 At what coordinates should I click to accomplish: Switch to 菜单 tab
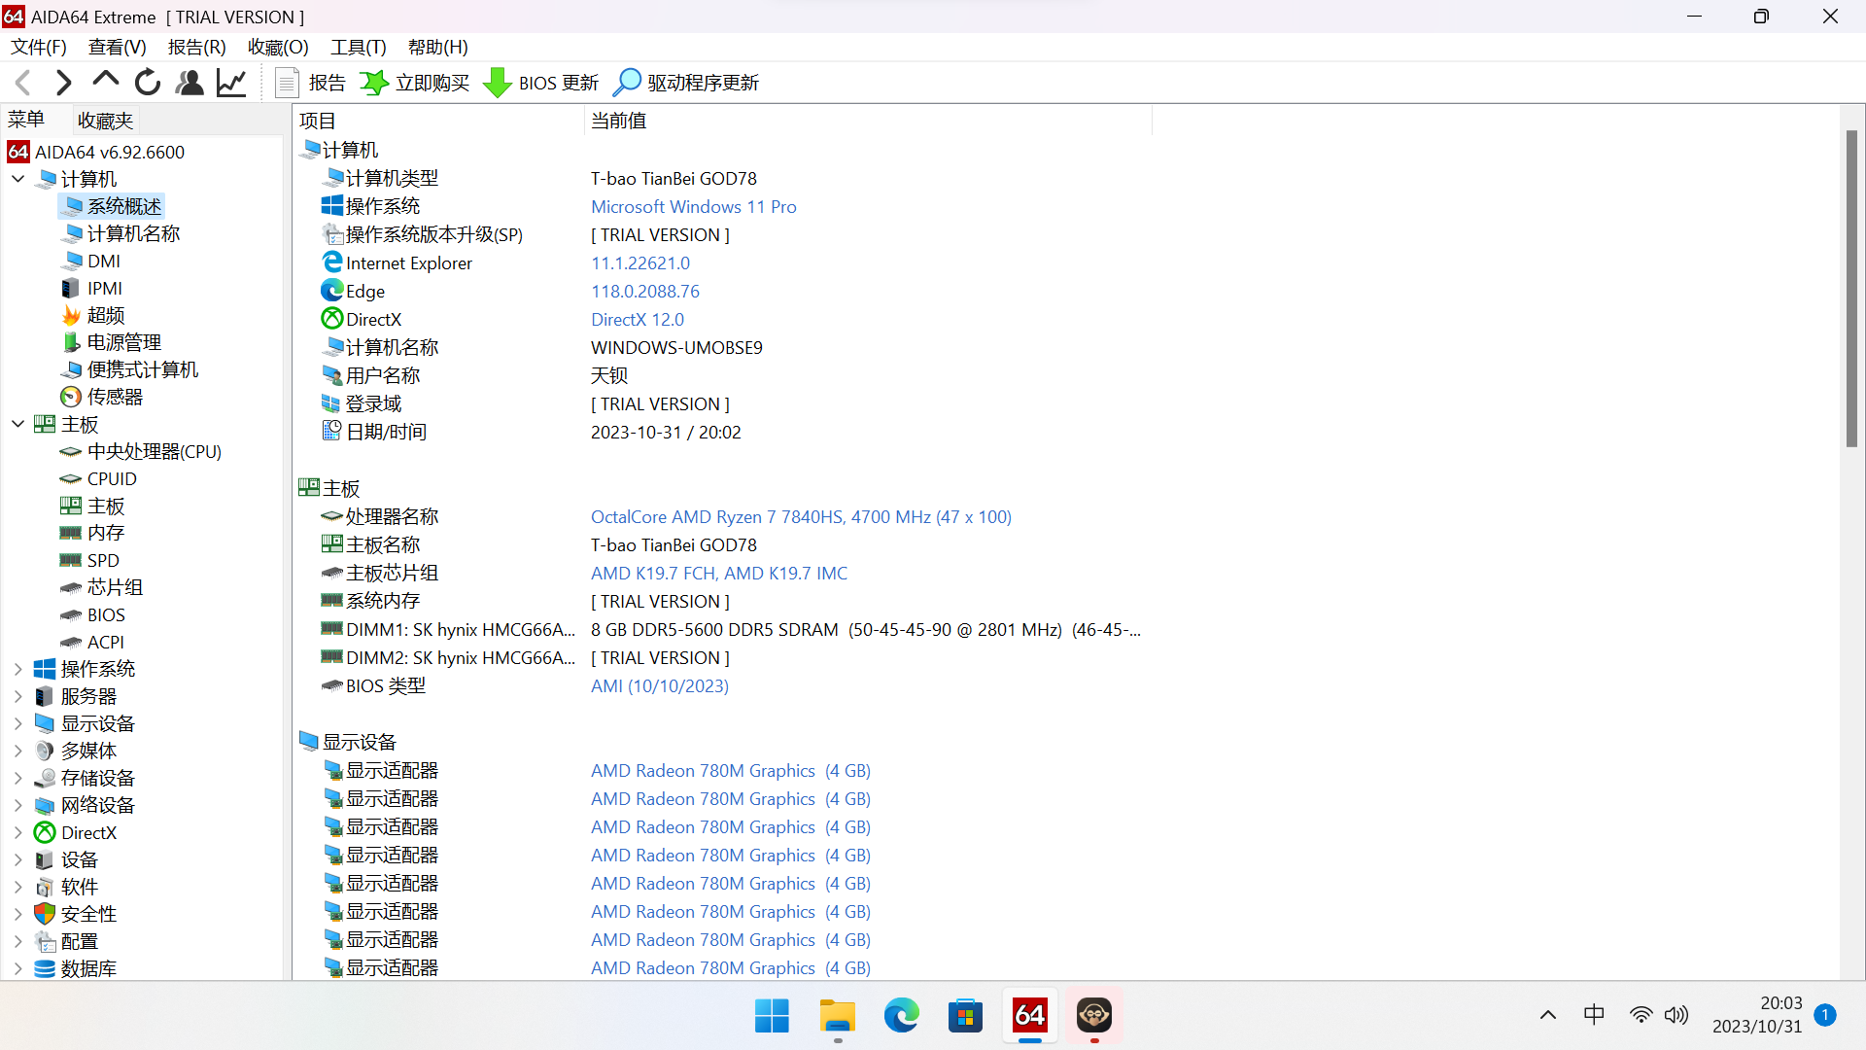(x=26, y=120)
